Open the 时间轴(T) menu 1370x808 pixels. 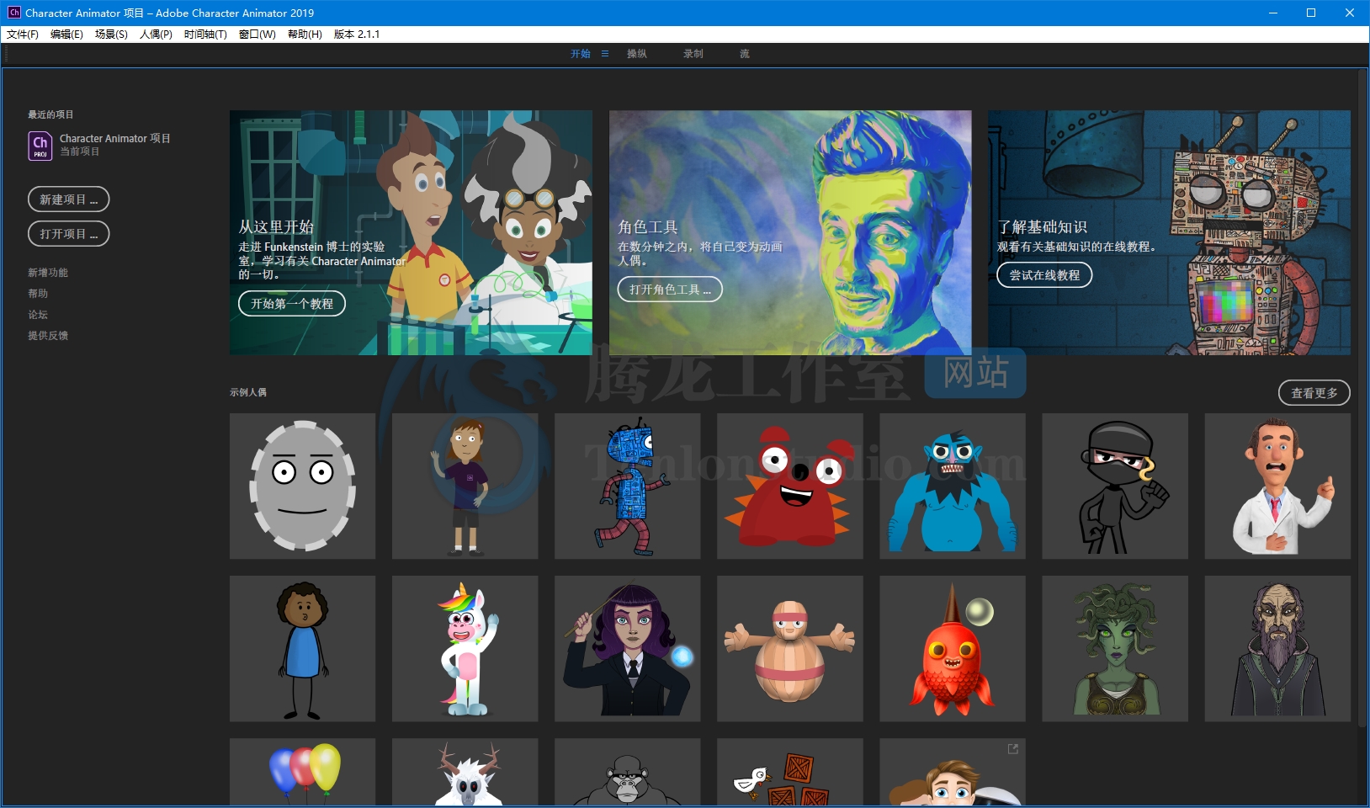click(x=205, y=35)
